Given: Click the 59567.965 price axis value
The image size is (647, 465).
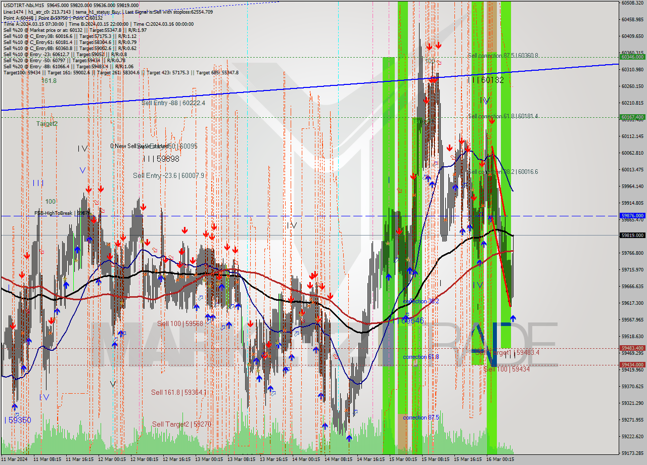Looking at the screenshot, I should click(632, 319).
